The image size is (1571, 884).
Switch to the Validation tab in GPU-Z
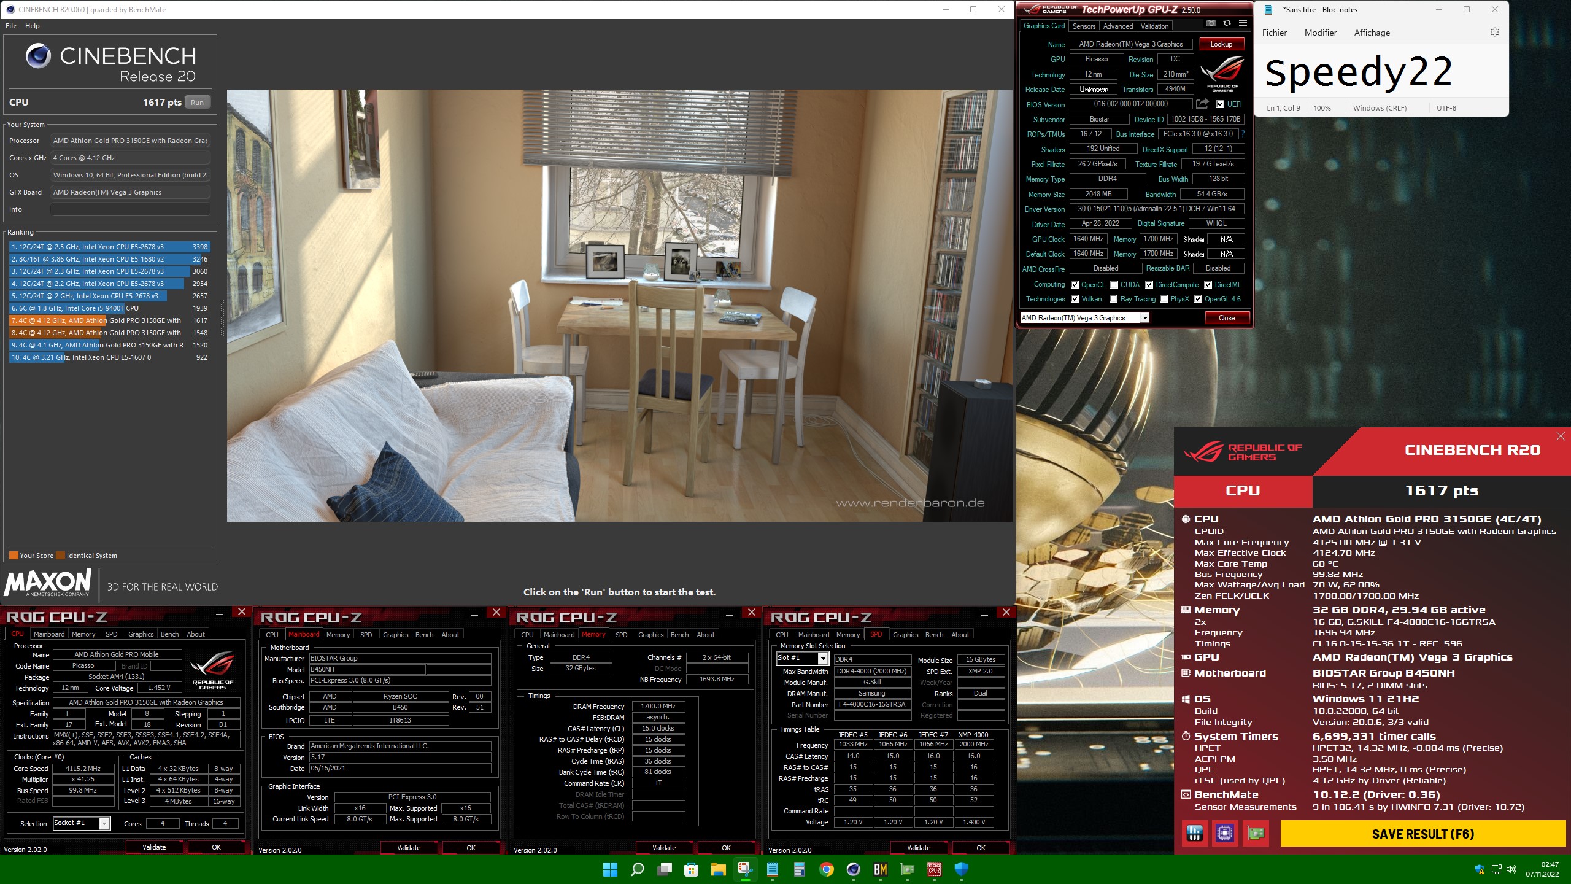coord(1154,26)
